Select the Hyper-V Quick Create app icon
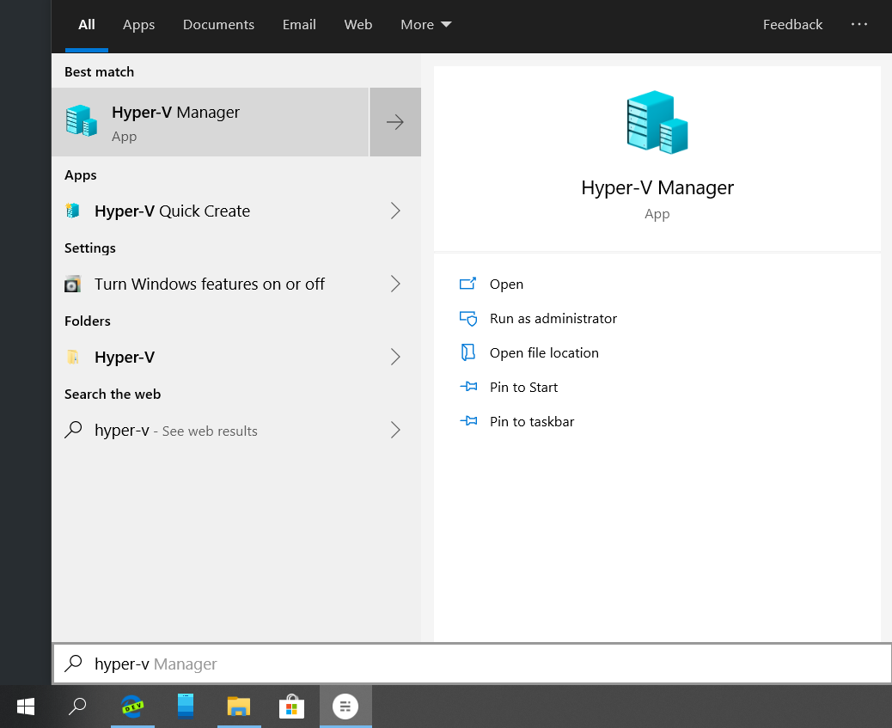This screenshot has height=728, width=892. click(73, 211)
